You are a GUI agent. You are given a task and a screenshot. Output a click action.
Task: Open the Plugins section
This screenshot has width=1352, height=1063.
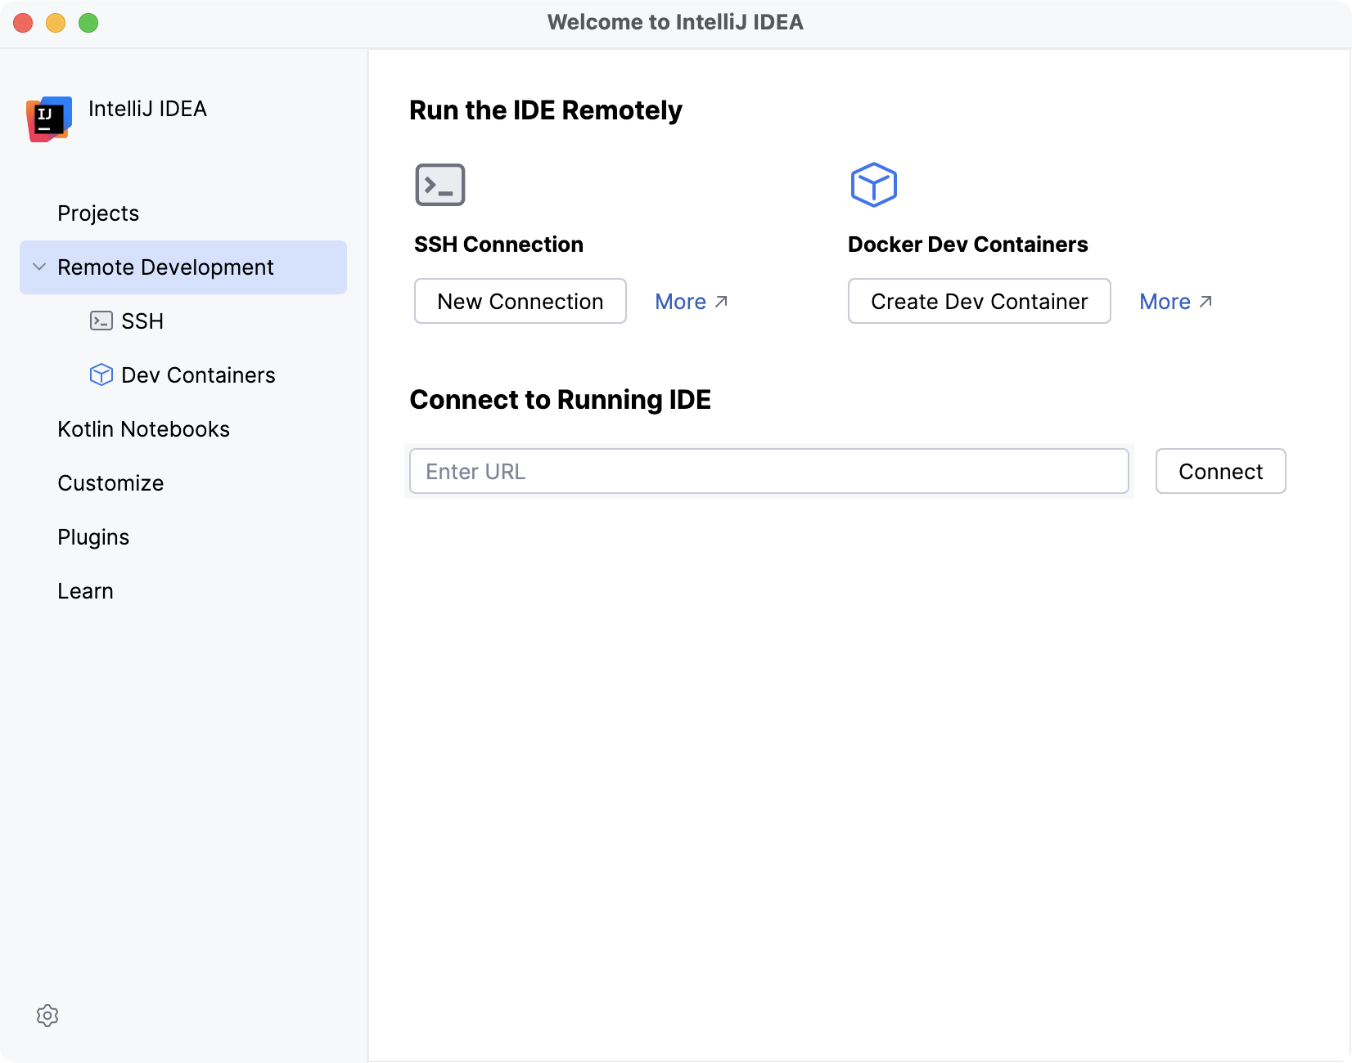pos(93,536)
